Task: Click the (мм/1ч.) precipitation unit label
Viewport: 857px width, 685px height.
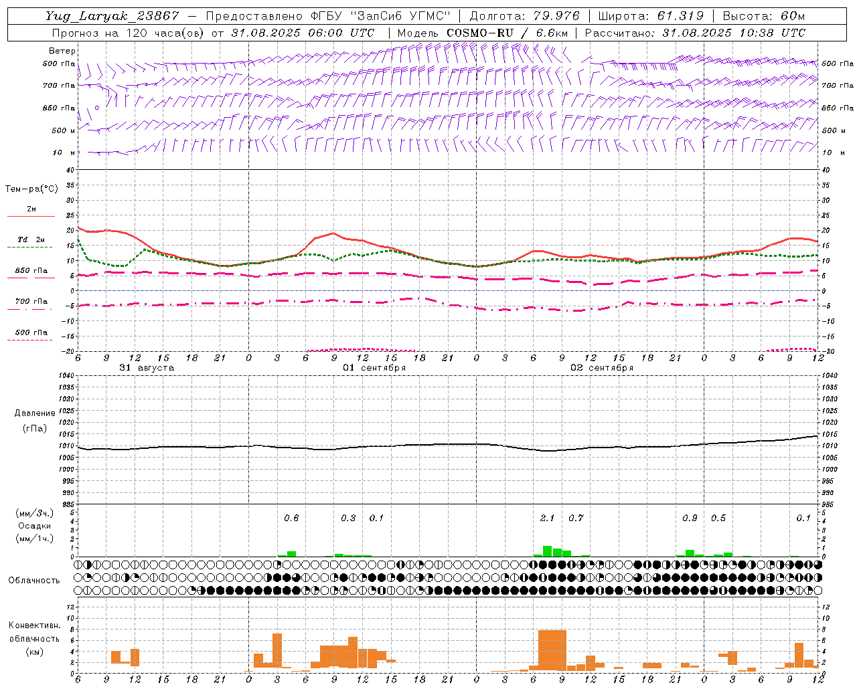Action: pyautogui.click(x=35, y=539)
